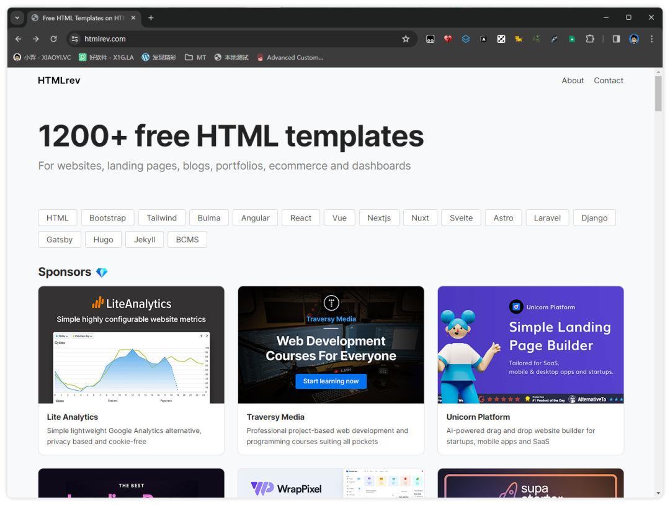Click the HTMLrev site logo
670x505 pixels.
(x=59, y=81)
